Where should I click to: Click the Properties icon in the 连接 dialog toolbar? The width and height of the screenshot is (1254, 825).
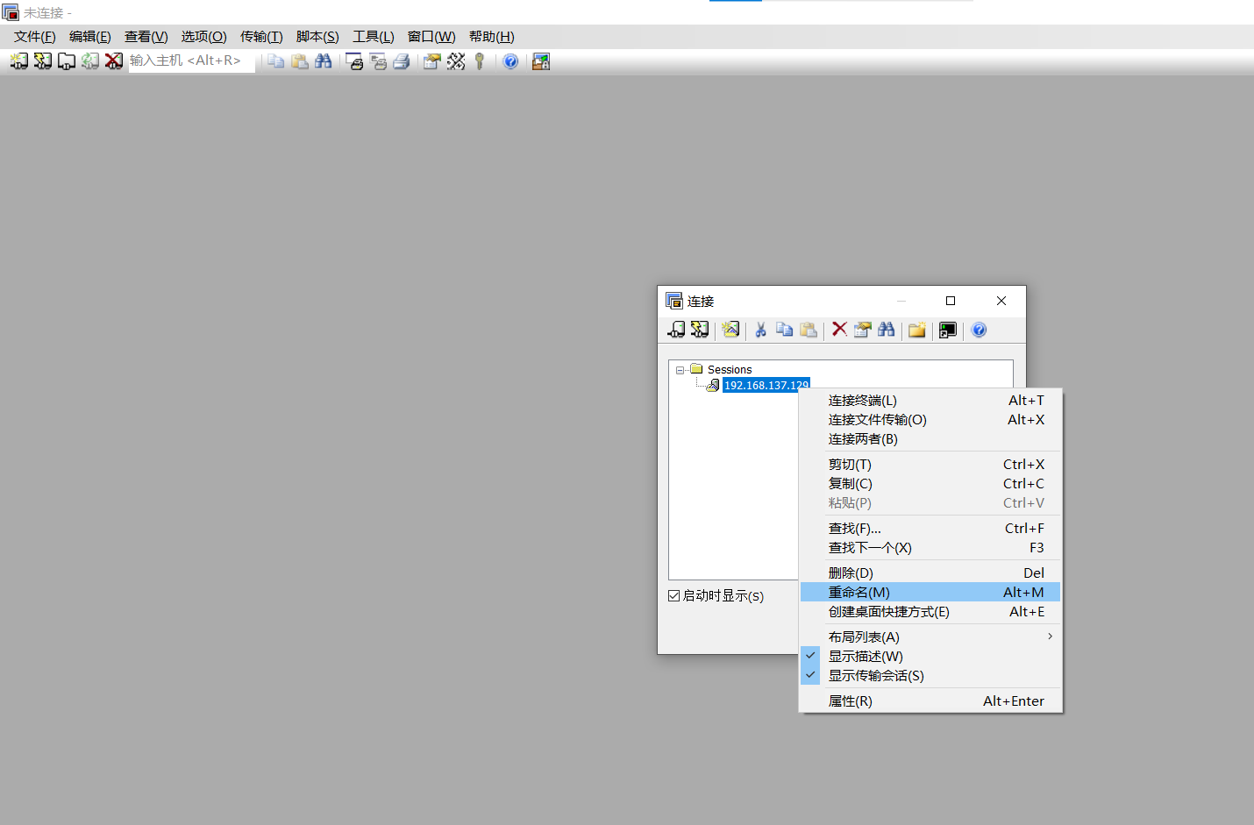coord(863,330)
